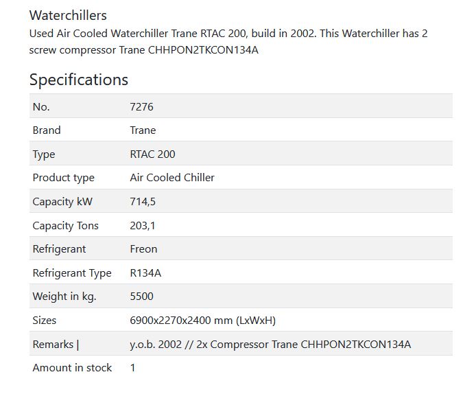The image size is (463, 394).
Task: Click the Product type row label
Action: click(x=64, y=178)
